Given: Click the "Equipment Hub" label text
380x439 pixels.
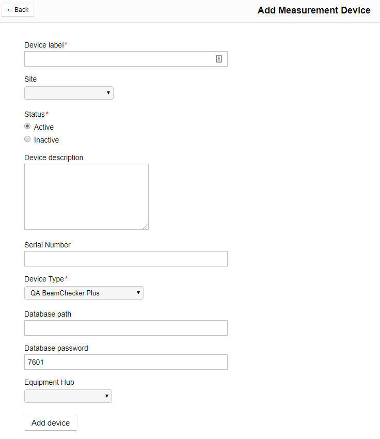Looking at the screenshot, I should coord(49,382).
